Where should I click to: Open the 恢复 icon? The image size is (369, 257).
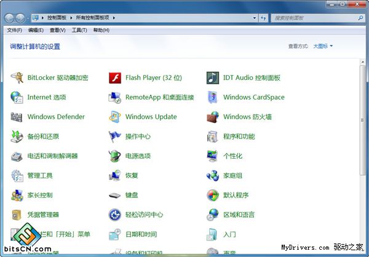tap(115, 176)
